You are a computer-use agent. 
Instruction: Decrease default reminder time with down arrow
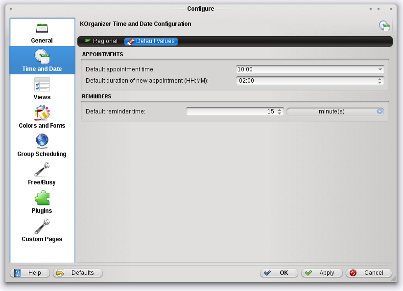[x=280, y=113]
